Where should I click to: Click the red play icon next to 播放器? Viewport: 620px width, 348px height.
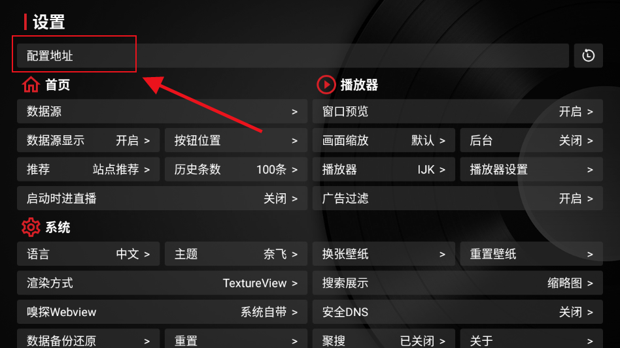(326, 84)
